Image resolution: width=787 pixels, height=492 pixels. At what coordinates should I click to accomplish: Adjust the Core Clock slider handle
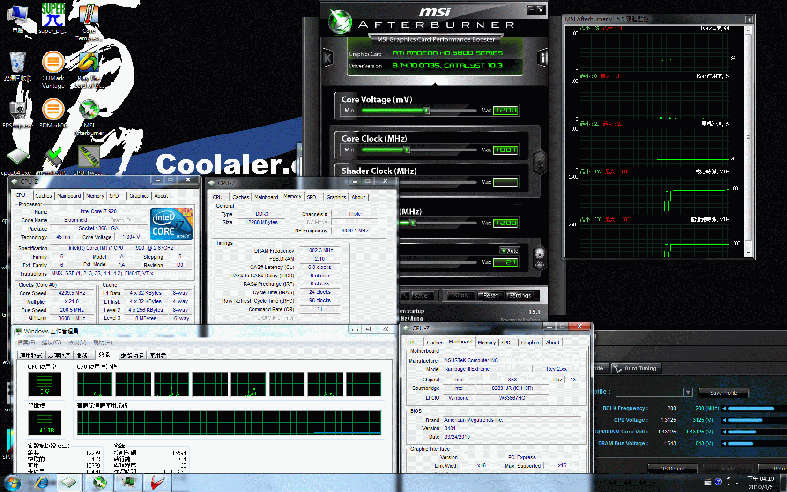tap(407, 150)
